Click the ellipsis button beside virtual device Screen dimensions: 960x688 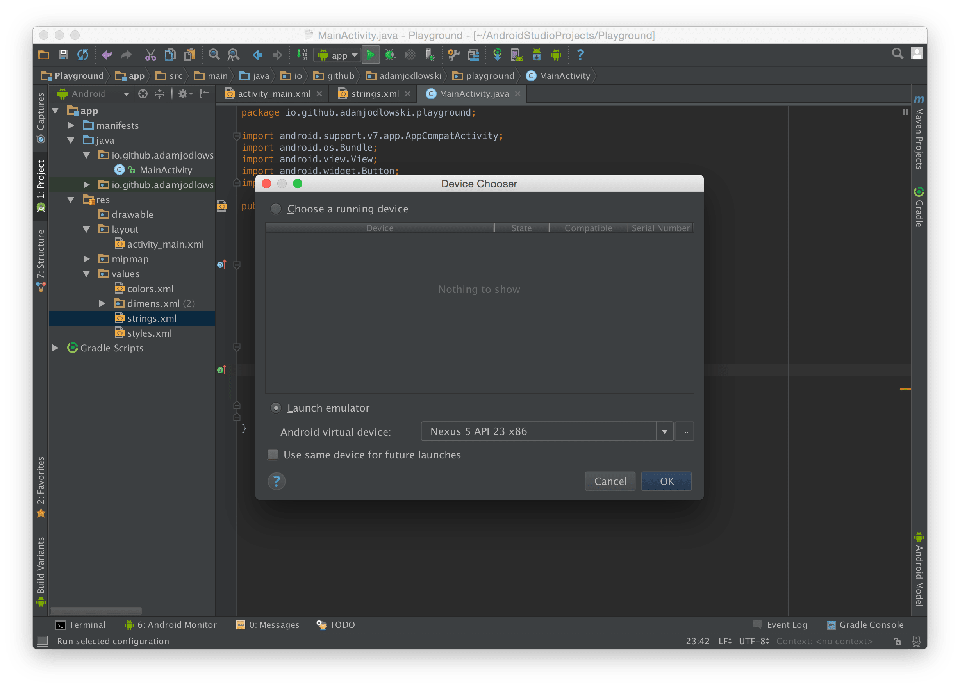coord(684,431)
